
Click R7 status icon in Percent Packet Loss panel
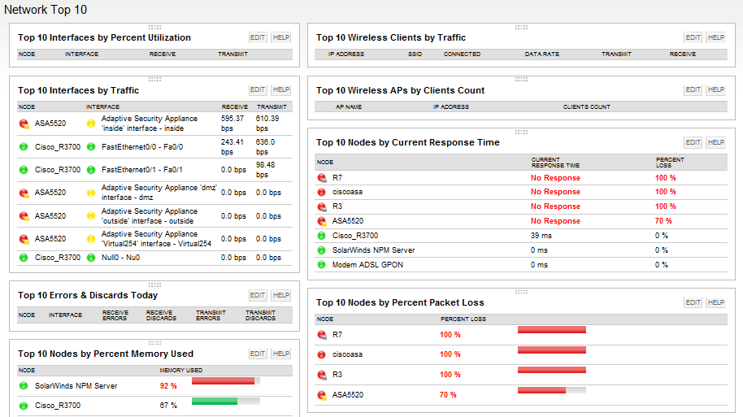(322, 335)
